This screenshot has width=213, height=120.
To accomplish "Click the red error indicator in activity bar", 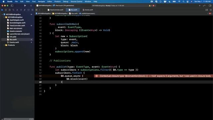I will pos(154,6).
